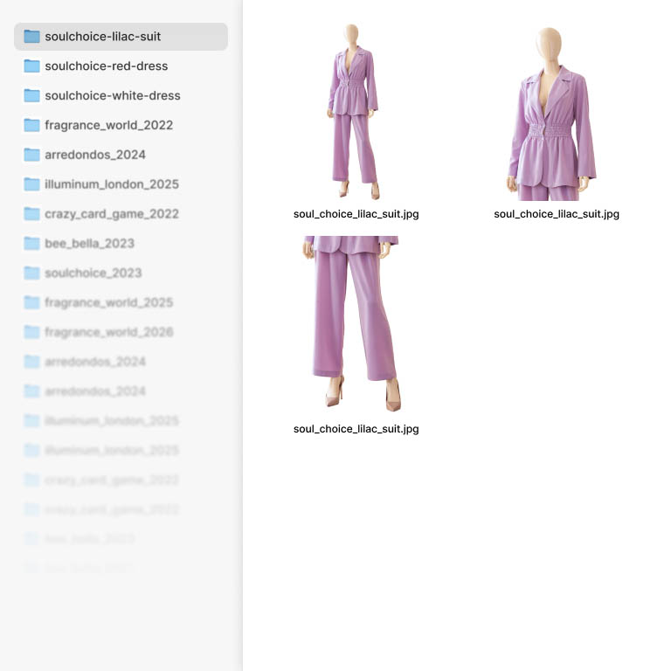Open the fragrance_world_2026 folder
The width and height of the screenshot is (671, 671).
(x=121, y=332)
